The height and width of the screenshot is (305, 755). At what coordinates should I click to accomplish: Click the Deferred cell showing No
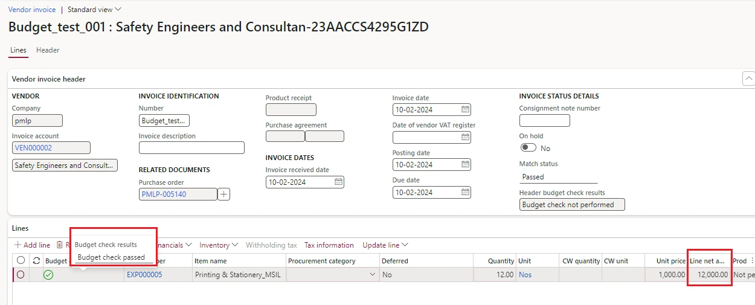click(426, 275)
